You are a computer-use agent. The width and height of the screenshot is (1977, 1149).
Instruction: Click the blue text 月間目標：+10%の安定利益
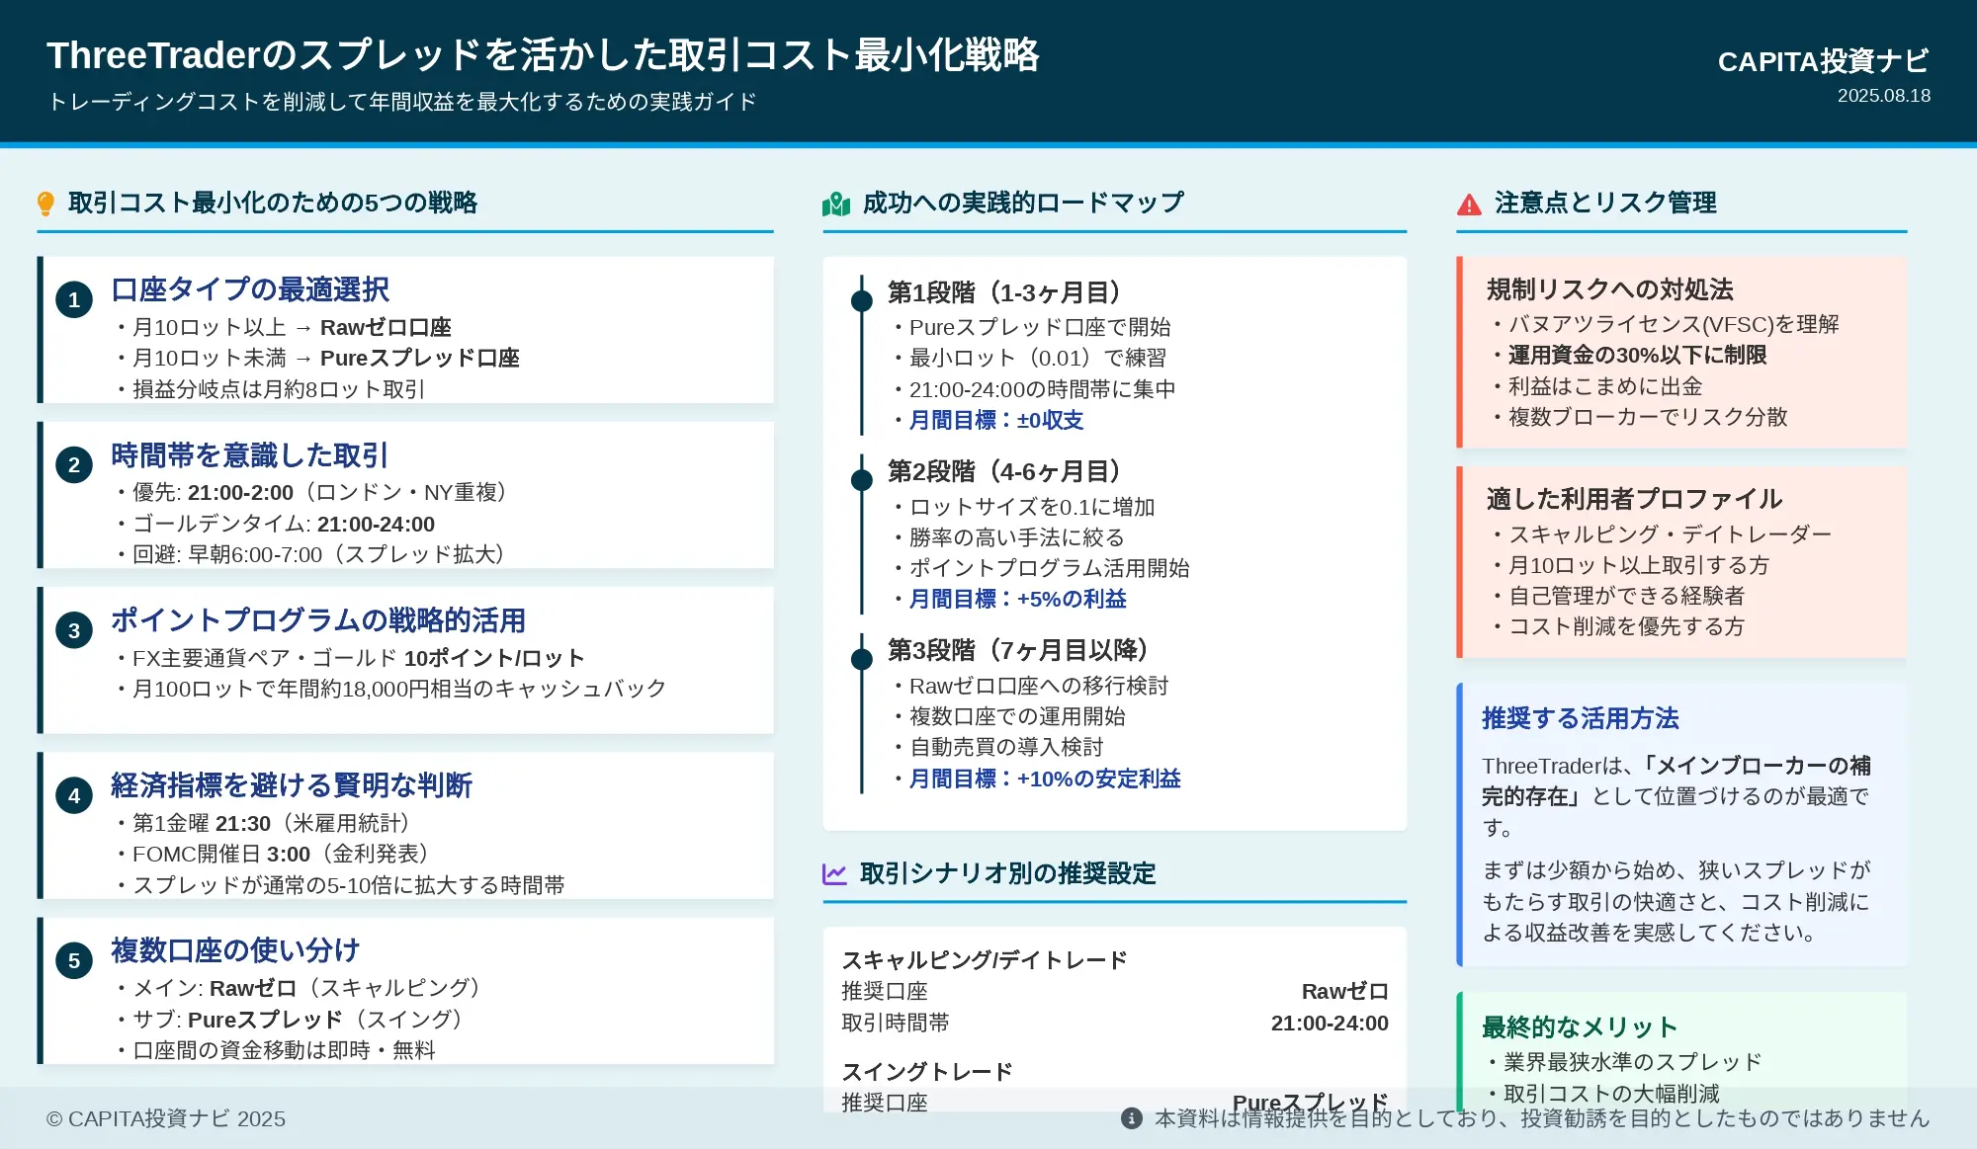point(1045,779)
